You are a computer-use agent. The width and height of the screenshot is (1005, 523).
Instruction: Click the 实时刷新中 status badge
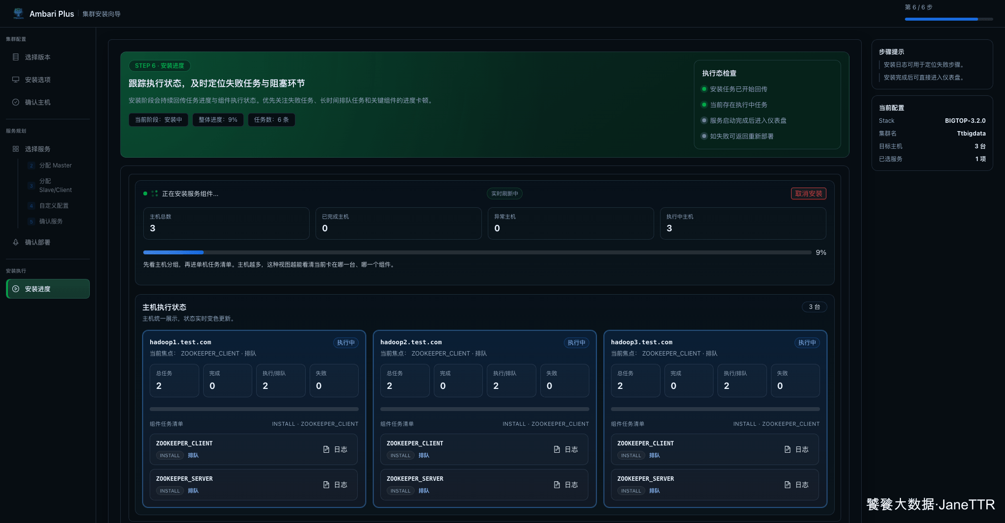pyautogui.click(x=504, y=193)
